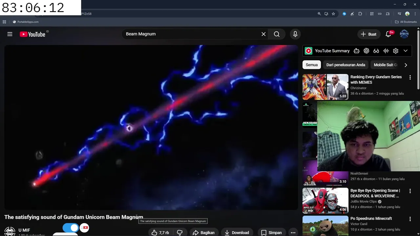The width and height of the screenshot is (420, 236).
Task: Click the YouTube Summary extension logo
Action: [x=308, y=51]
